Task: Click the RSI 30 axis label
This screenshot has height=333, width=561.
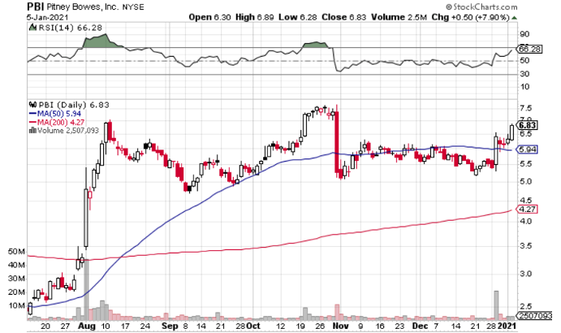Action: 524,74
